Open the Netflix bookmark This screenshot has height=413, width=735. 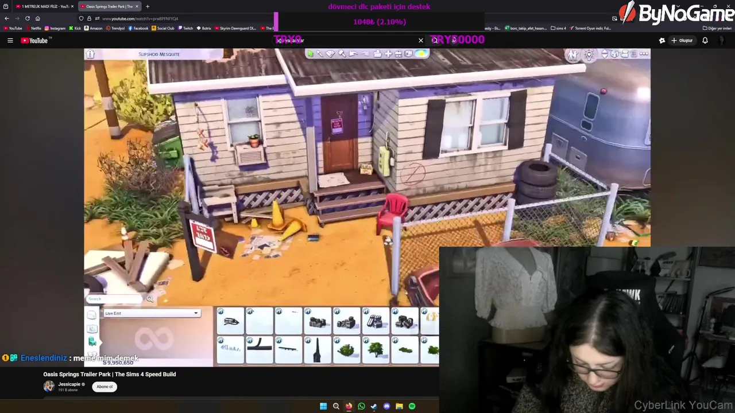(x=33, y=28)
